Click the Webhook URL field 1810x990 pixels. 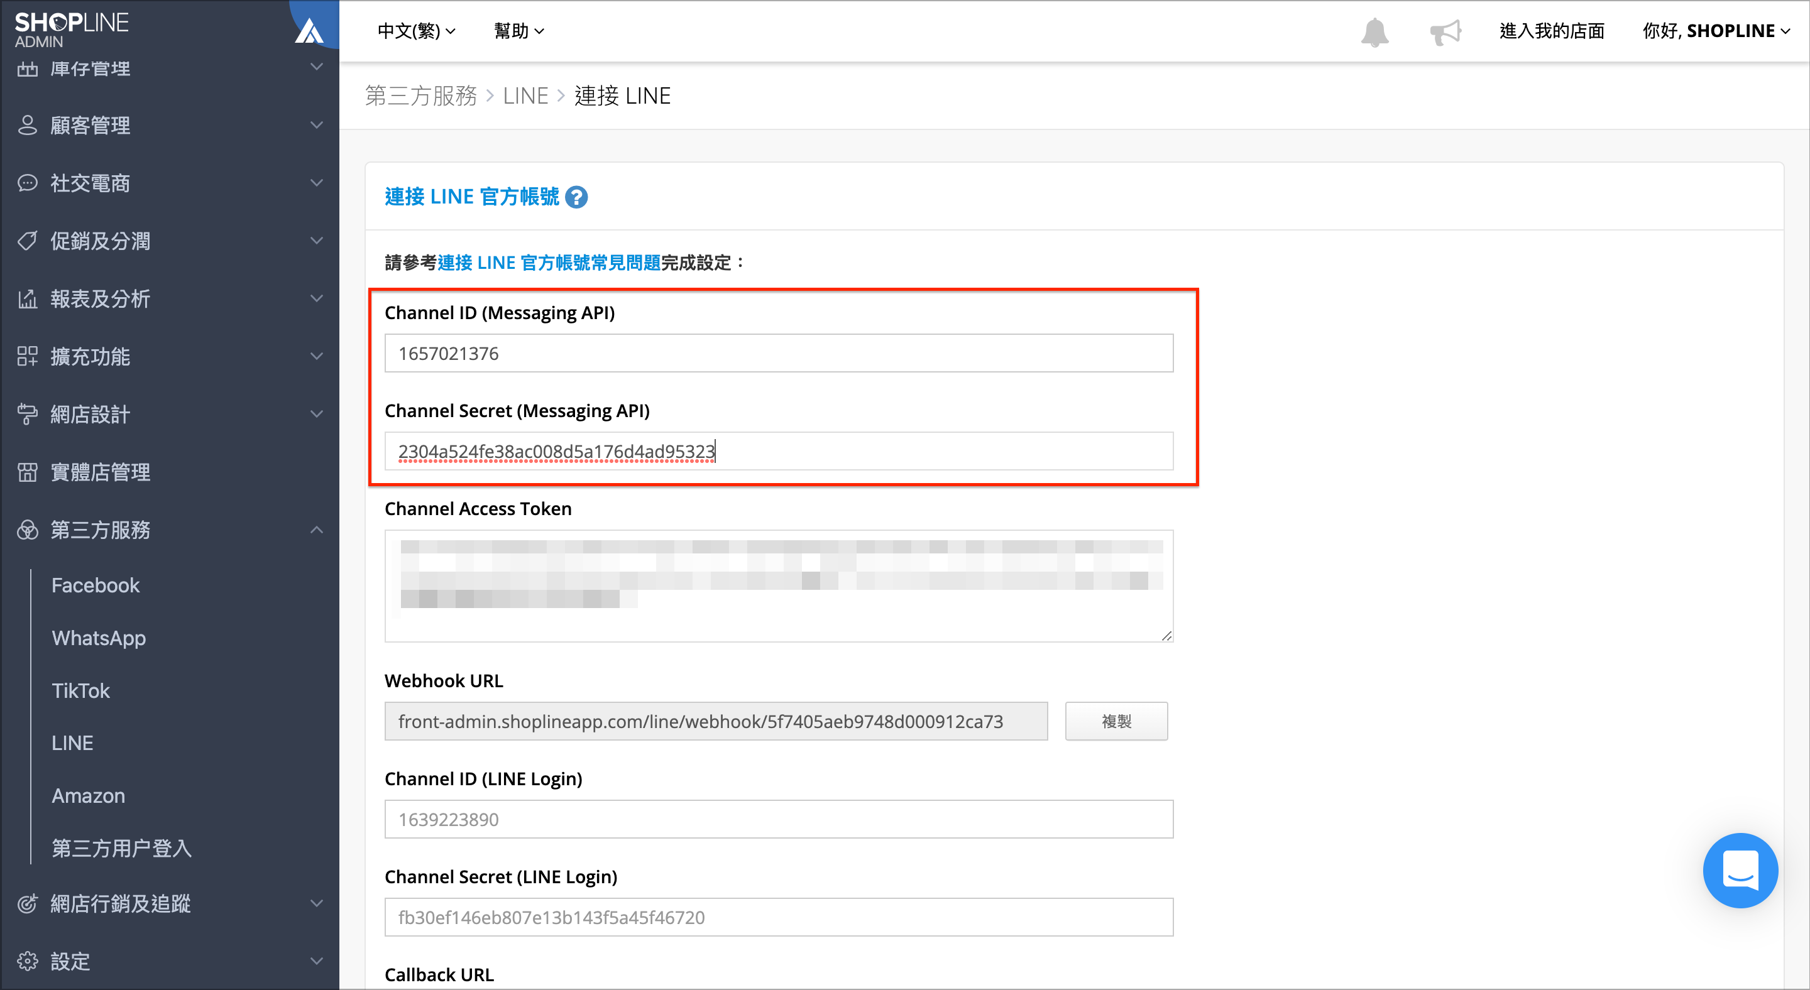[x=716, y=721]
